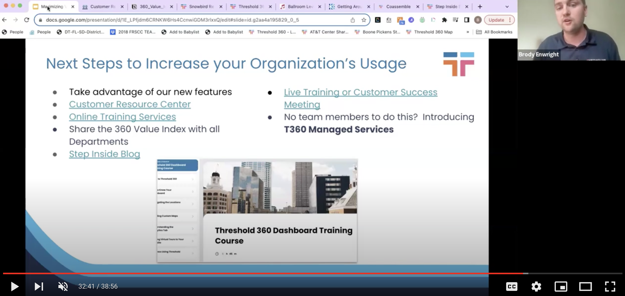Open the B profile avatar
The image size is (625, 296).
pos(478,20)
